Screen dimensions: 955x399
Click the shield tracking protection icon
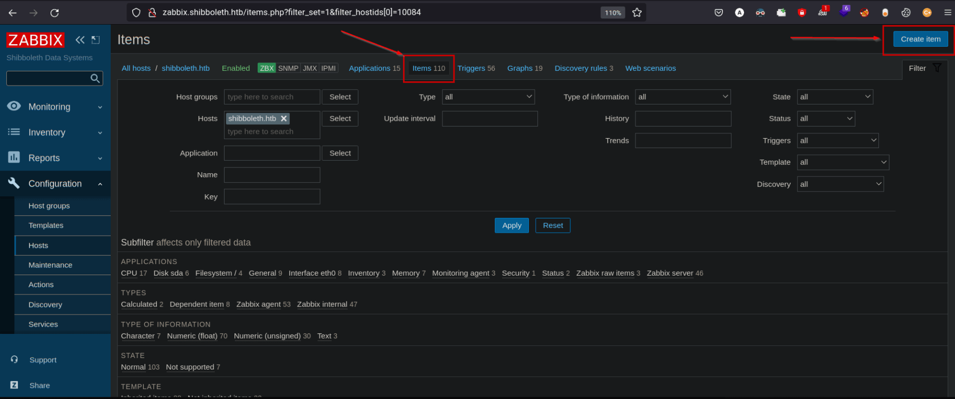coord(136,13)
